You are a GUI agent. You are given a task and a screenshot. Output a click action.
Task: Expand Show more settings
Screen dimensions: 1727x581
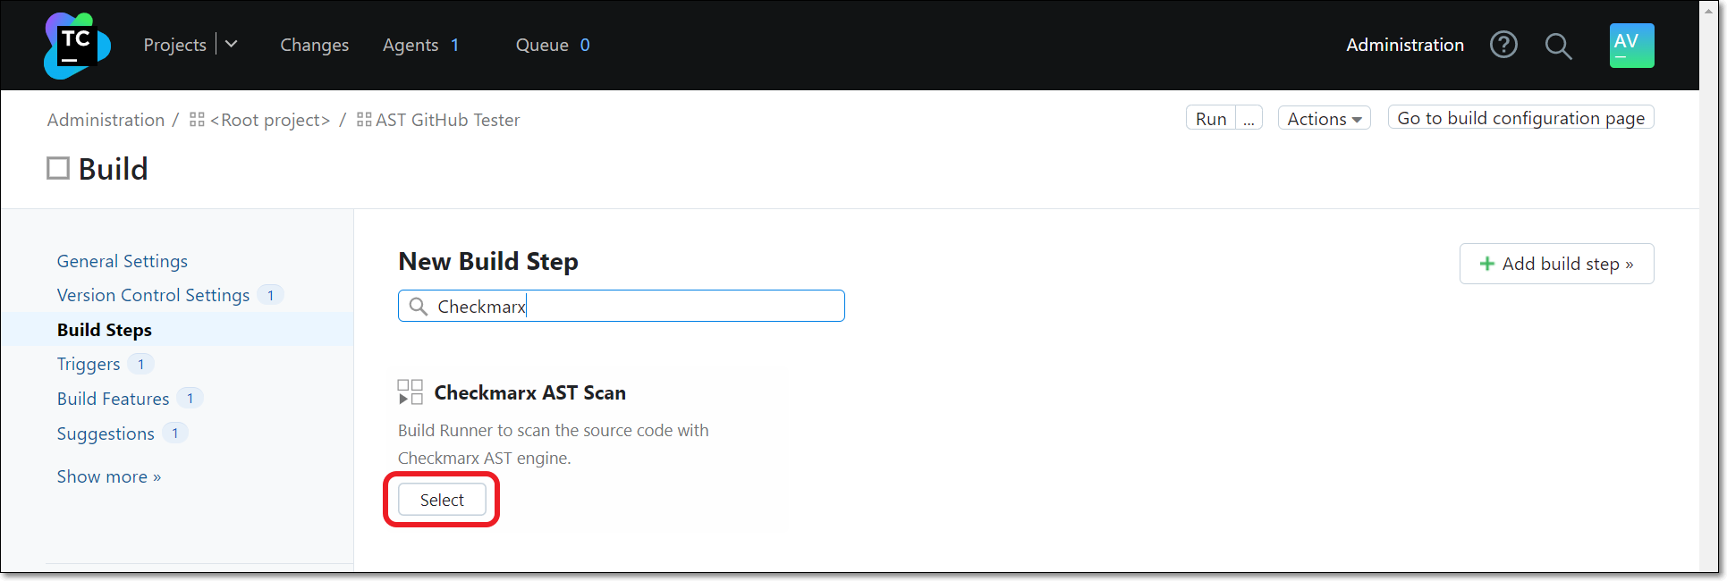pos(109,476)
